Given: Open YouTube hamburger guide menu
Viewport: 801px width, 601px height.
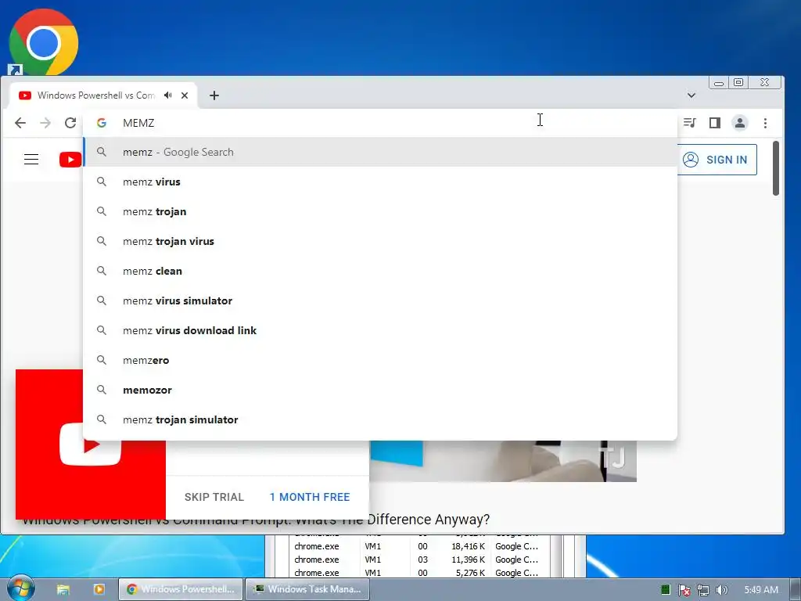Looking at the screenshot, I should (x=31, y=160).
